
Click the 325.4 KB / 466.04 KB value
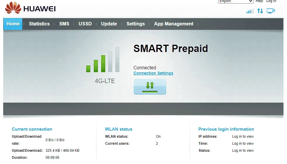62,151
